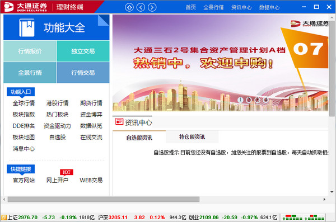Screen dimensions: 336x222
Task: Click the horizontal scrollbar thumb
Action: pos(104,200)
